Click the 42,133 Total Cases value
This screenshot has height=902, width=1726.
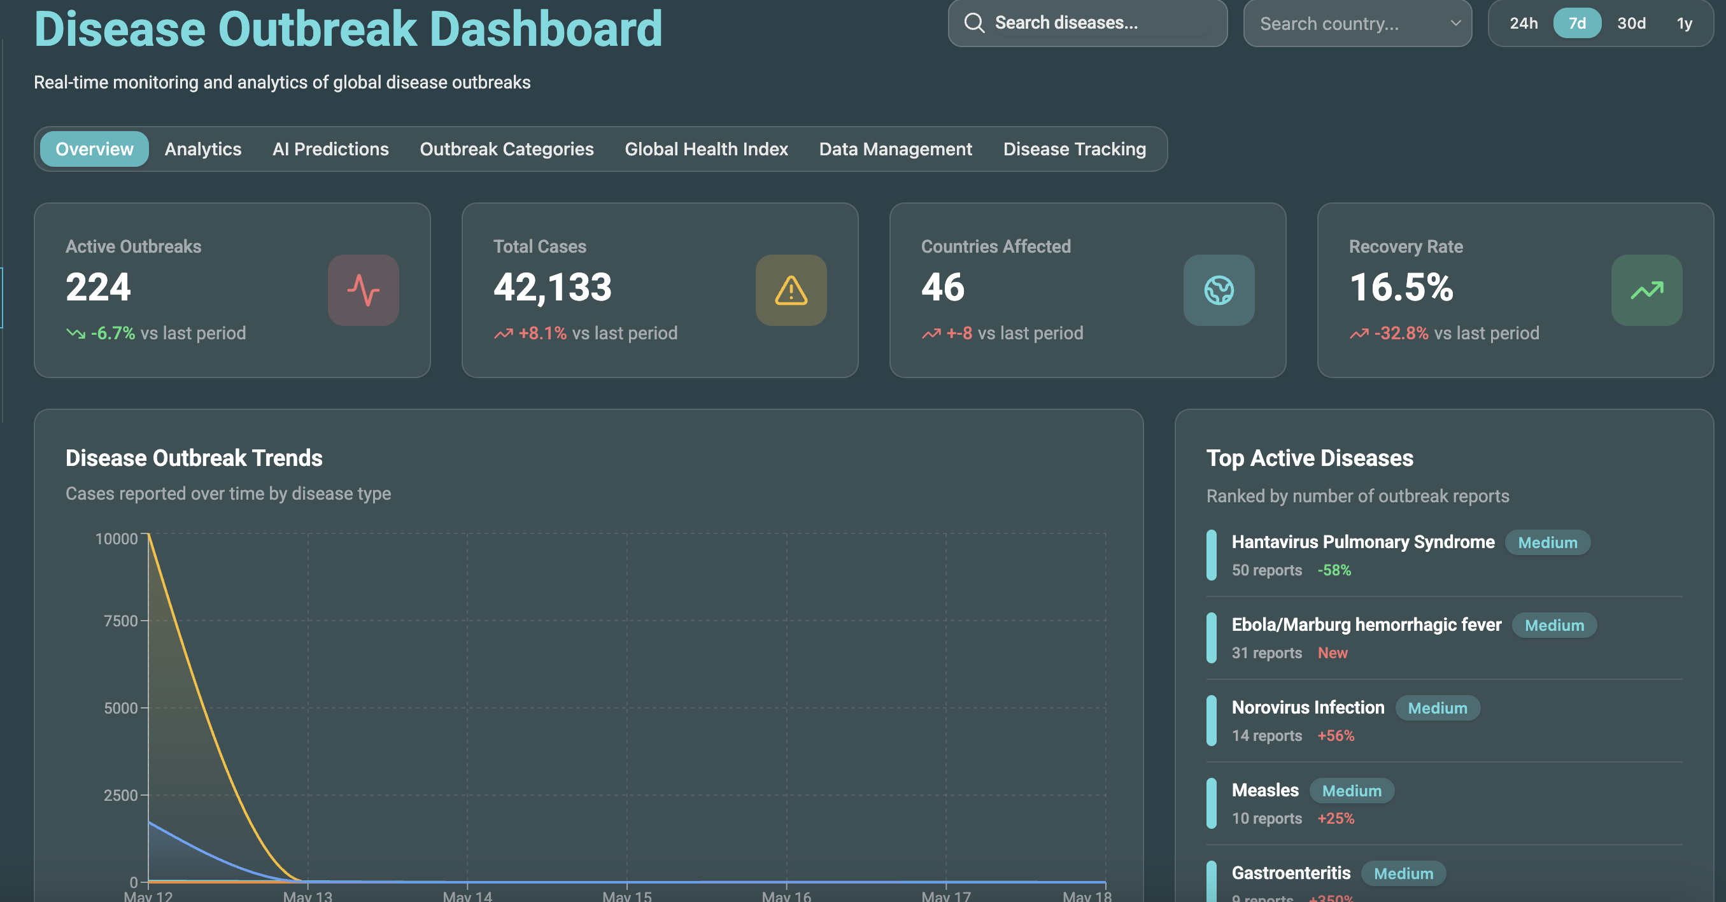coord(553,287)
